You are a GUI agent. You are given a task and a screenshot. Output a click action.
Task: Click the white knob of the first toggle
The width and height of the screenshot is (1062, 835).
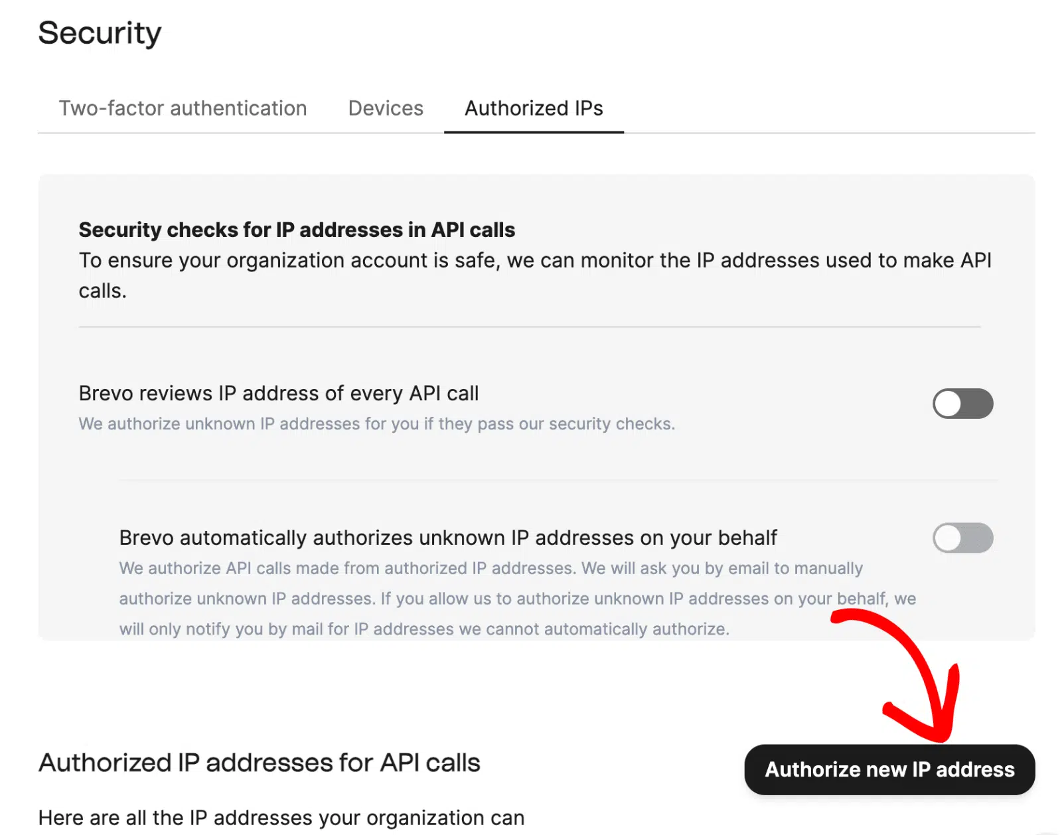948,404
